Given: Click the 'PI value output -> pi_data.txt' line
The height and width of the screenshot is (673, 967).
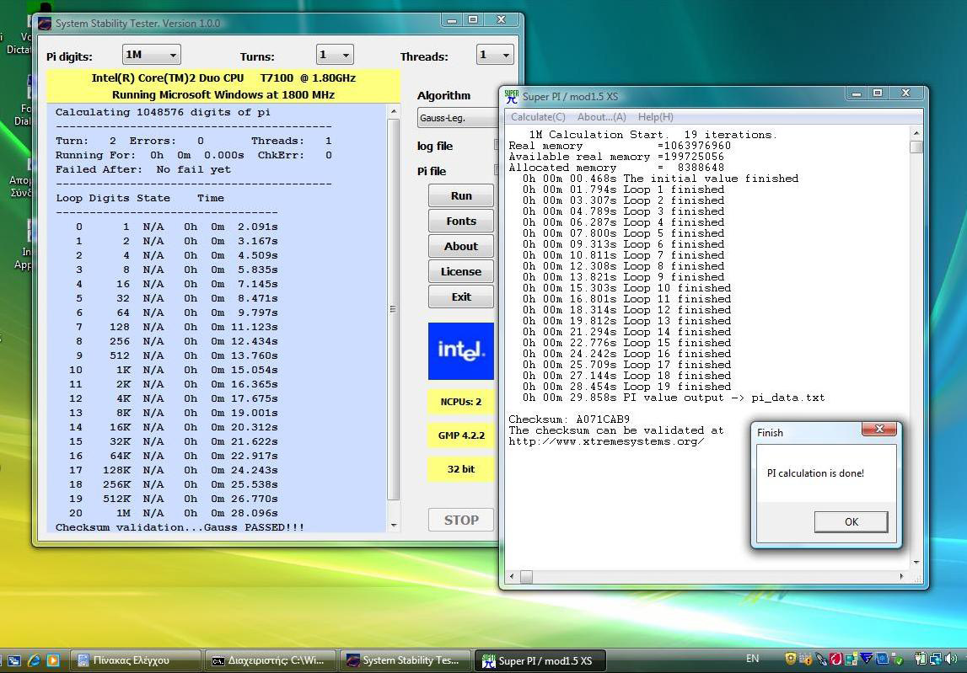Looking at the screenshot, I should click(x=674, y=398).
